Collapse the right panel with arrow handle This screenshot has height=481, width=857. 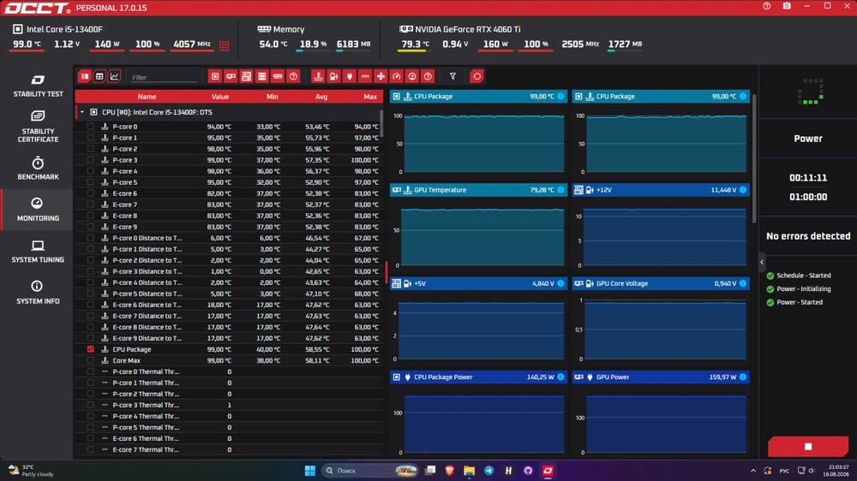pyautogui.click(x=762, y=262)
